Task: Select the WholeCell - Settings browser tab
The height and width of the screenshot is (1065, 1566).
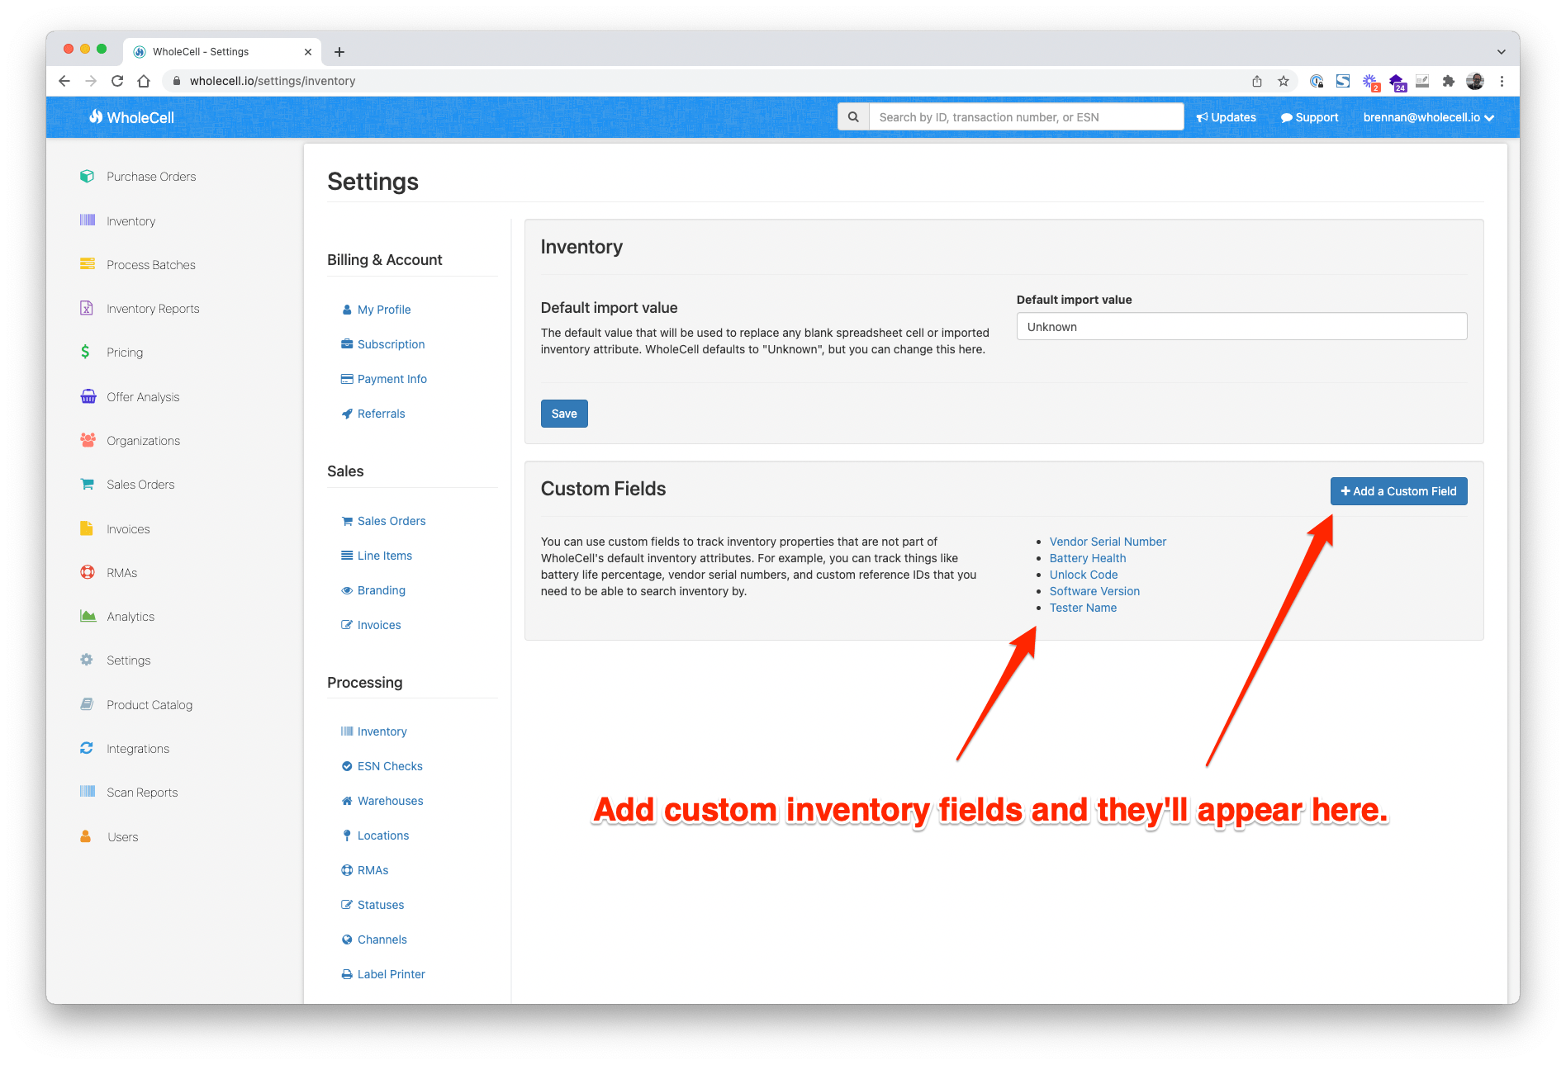Action: click(x=222, y=51)
